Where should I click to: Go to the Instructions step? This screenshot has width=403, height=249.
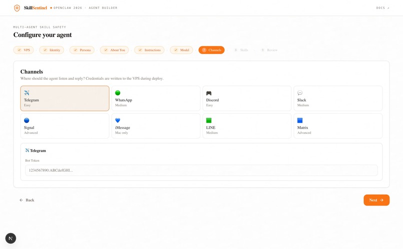point(149,50)
